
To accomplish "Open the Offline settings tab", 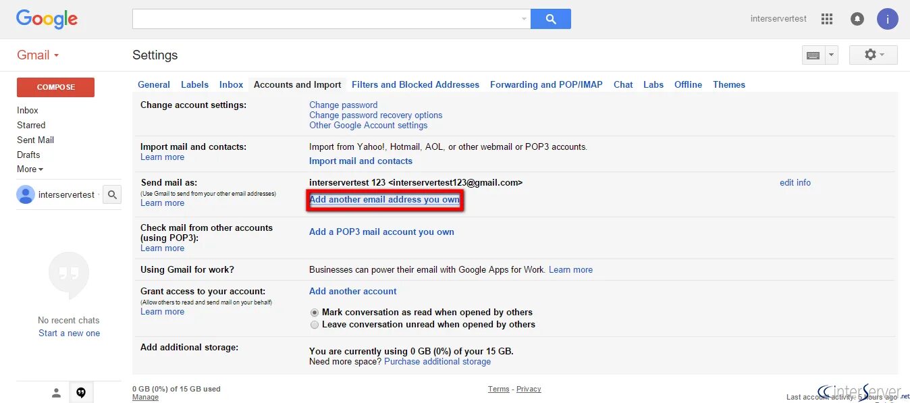I will pyautogui.click(x=688, y=84).
